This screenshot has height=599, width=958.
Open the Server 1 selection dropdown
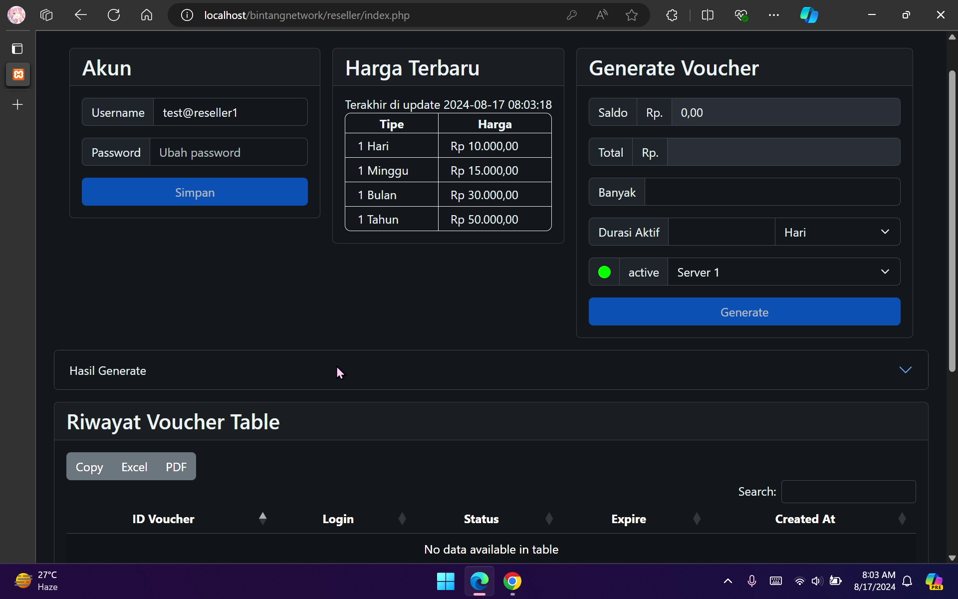pyautogui.click(x=783, y=272)
